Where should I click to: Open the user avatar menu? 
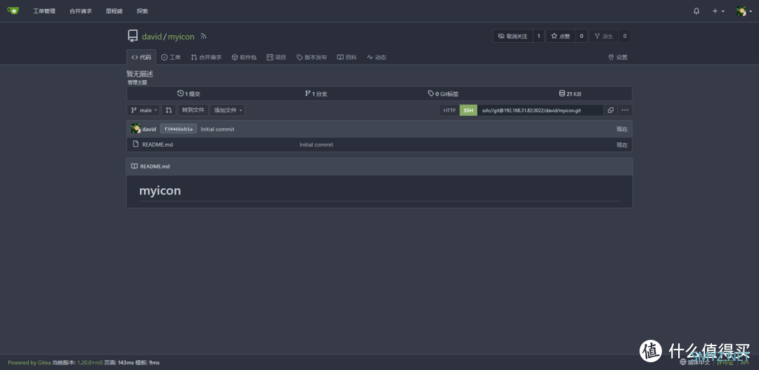point(744,11)
